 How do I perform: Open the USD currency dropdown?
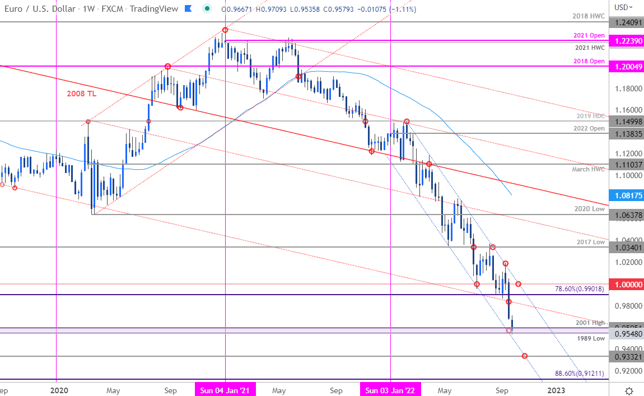pos(624,7)
